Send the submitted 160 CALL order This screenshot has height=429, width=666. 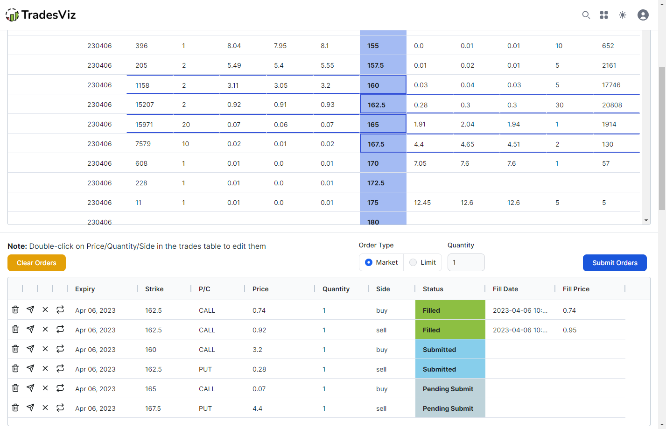(x=30, y=349)
